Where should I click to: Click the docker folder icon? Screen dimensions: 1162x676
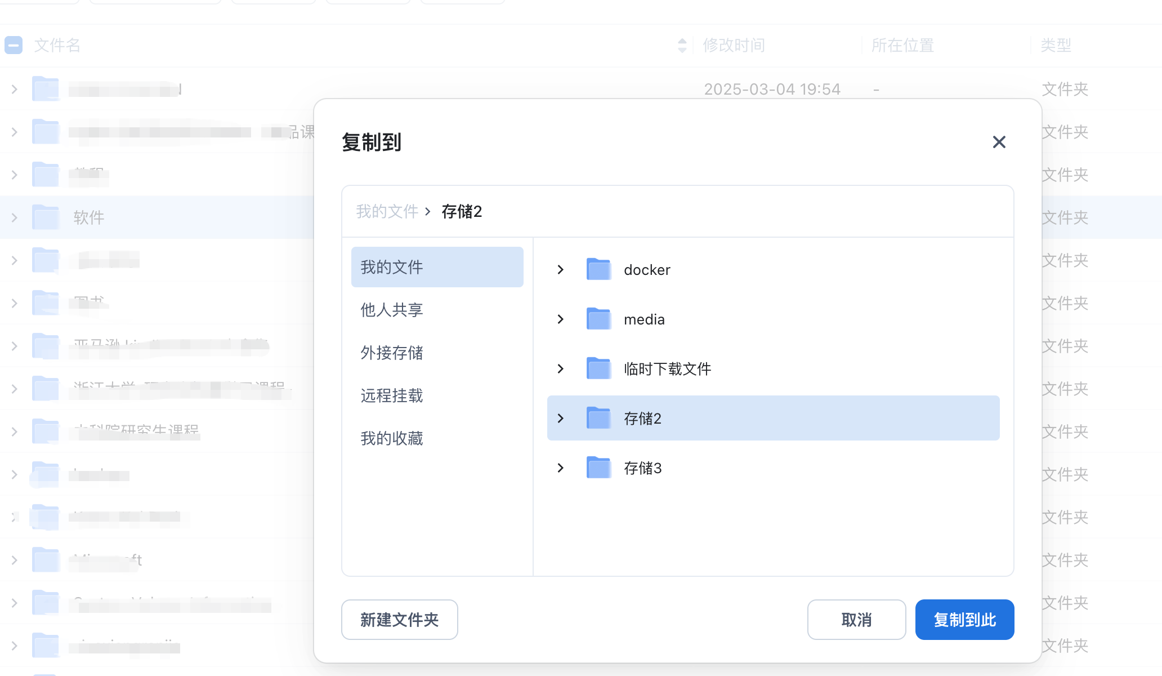598,269
